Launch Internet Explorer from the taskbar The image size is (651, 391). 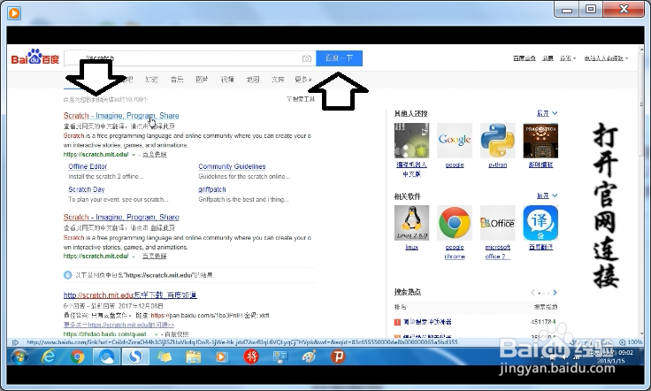point(49,356)
